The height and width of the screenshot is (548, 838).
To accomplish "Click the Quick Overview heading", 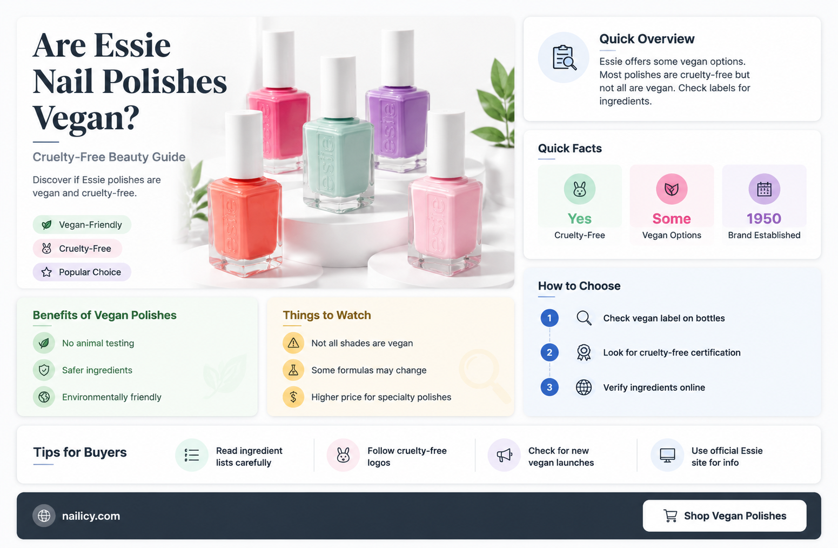I will tap(647, 39).
